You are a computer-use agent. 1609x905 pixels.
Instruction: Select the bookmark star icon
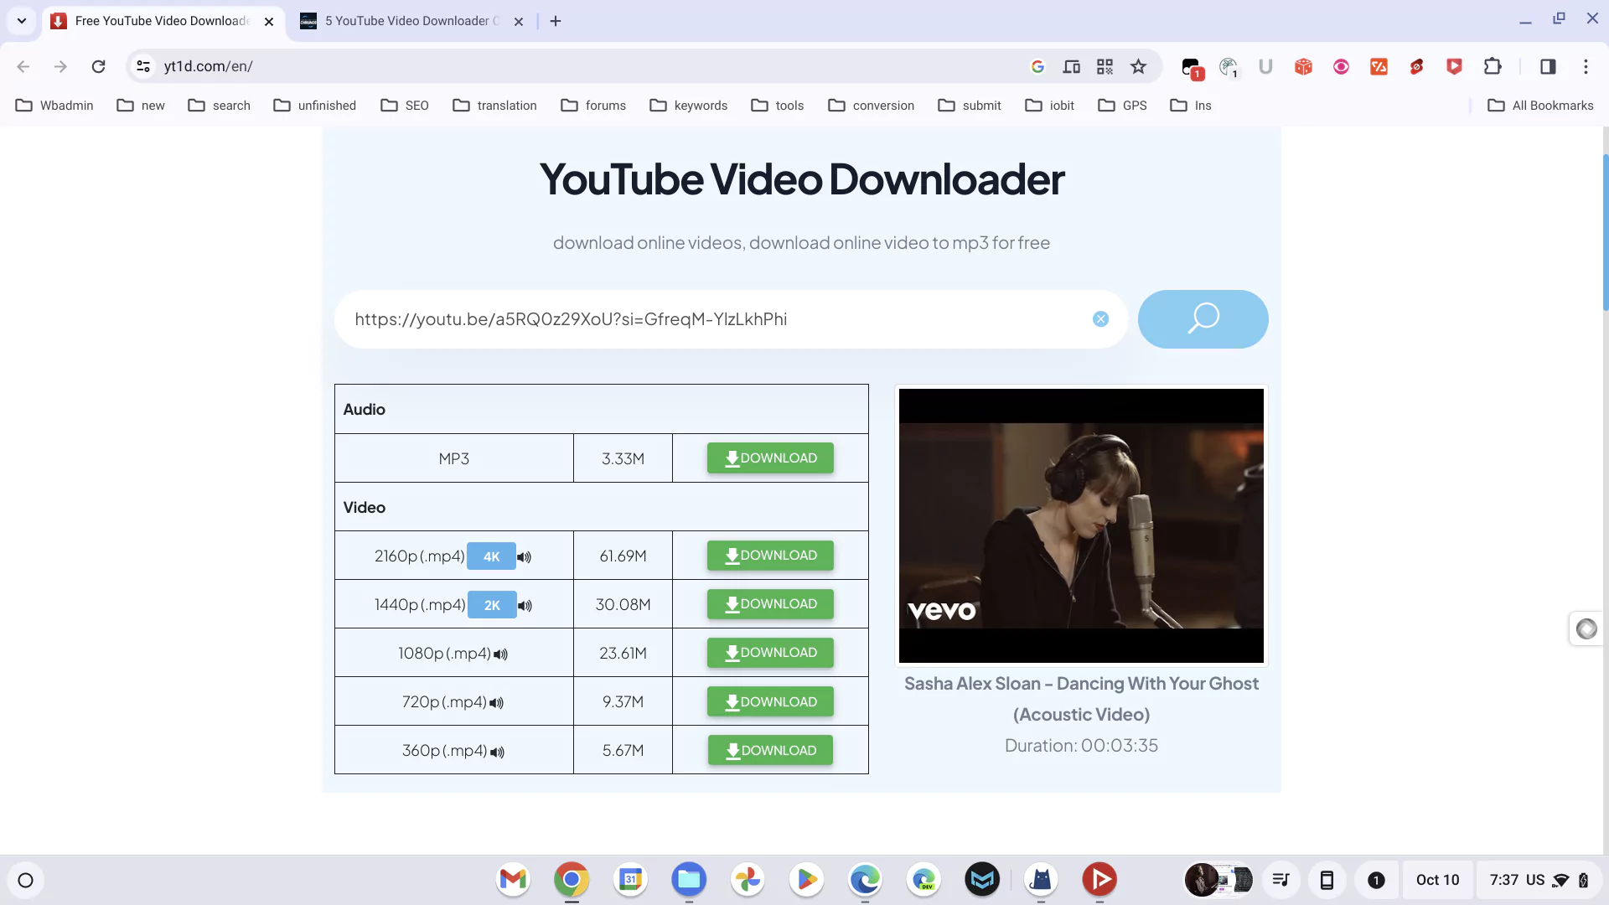pos(1138,66)
